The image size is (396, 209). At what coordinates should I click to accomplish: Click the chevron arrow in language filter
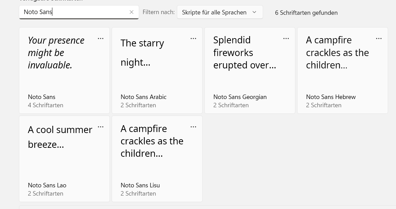click(x=254, y=12)
